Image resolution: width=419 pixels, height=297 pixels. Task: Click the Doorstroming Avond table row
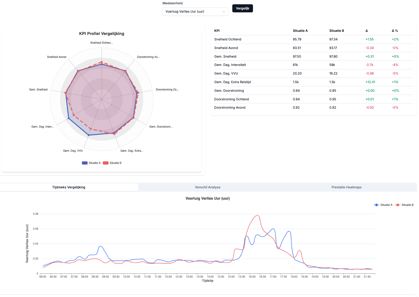click(x=230, y=108)
